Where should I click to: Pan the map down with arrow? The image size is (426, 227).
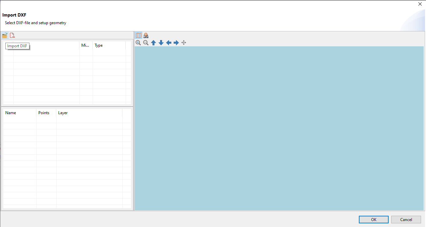[x=161, y=43]
